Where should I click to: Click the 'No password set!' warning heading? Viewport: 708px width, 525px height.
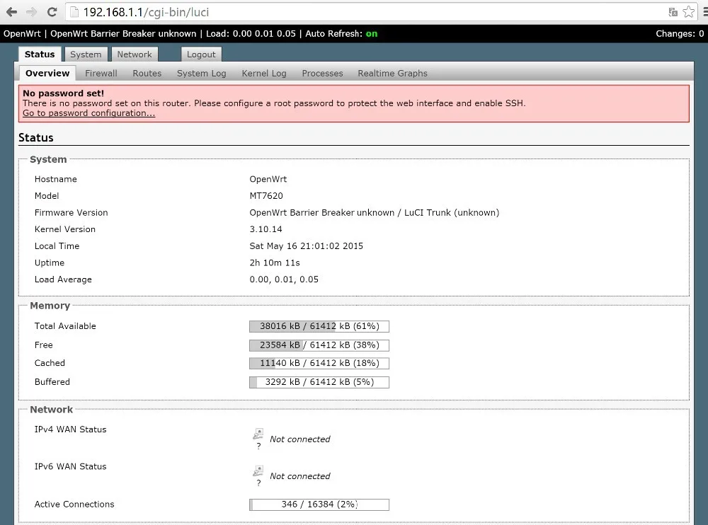click(x=63, y=93)
